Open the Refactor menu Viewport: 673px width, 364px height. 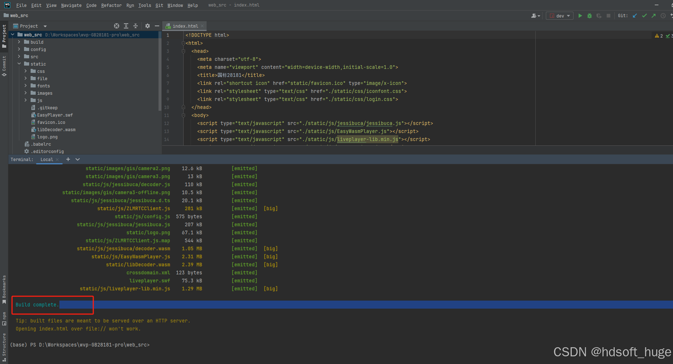coord(111,5)
